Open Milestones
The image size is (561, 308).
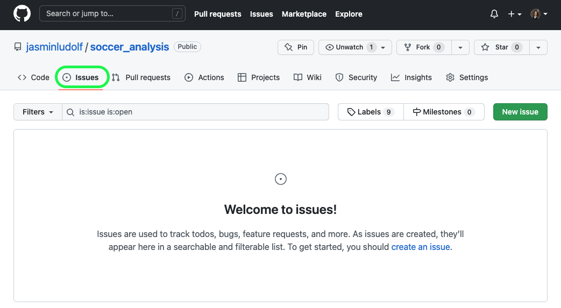click(444, 112)
